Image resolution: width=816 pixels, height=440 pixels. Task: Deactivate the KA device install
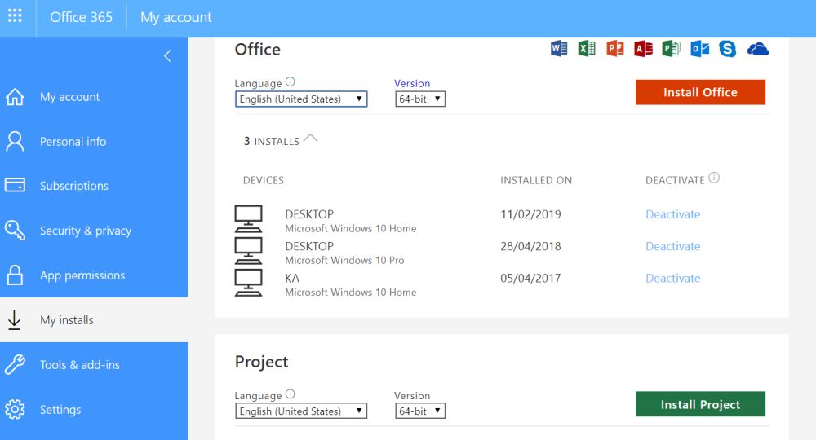tap(672, 279)
